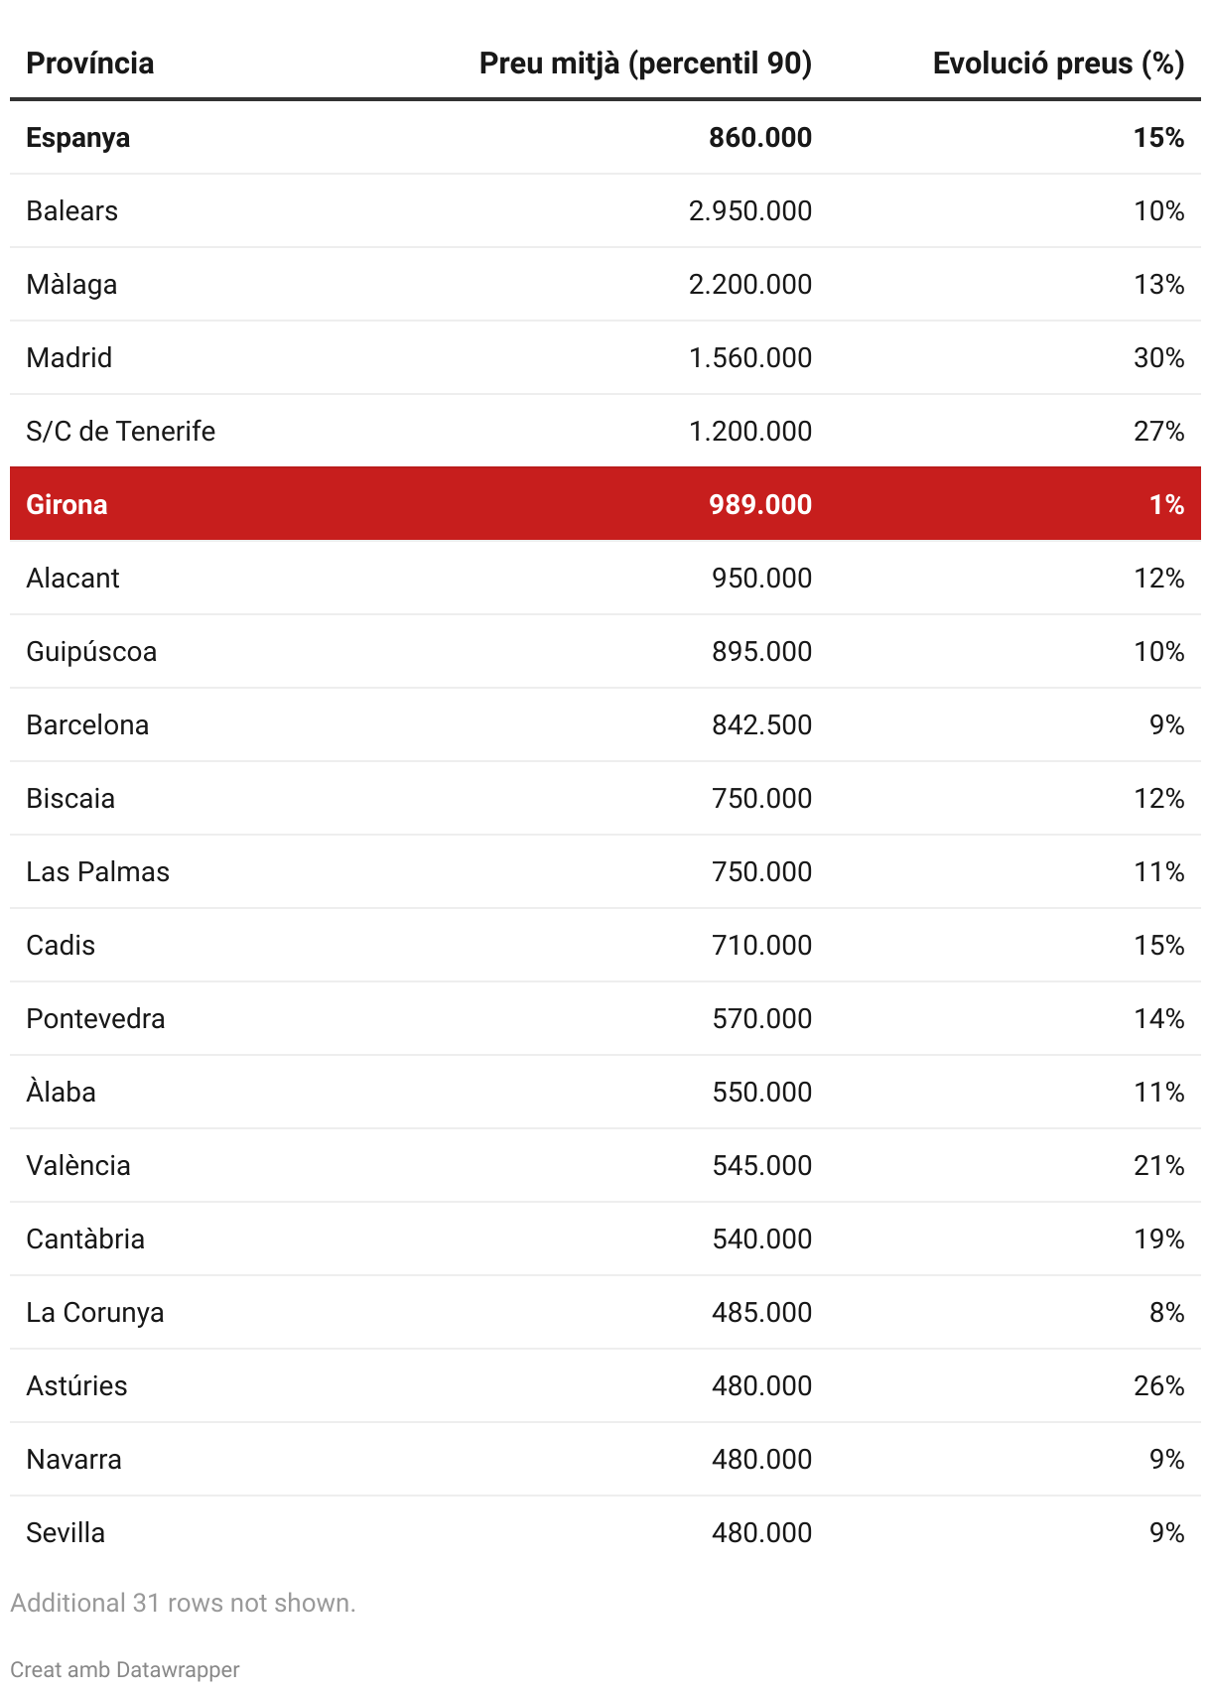The image size is (1211, 1693).
Task: Select the highlighted Girona row
Action: click(605, 504)
